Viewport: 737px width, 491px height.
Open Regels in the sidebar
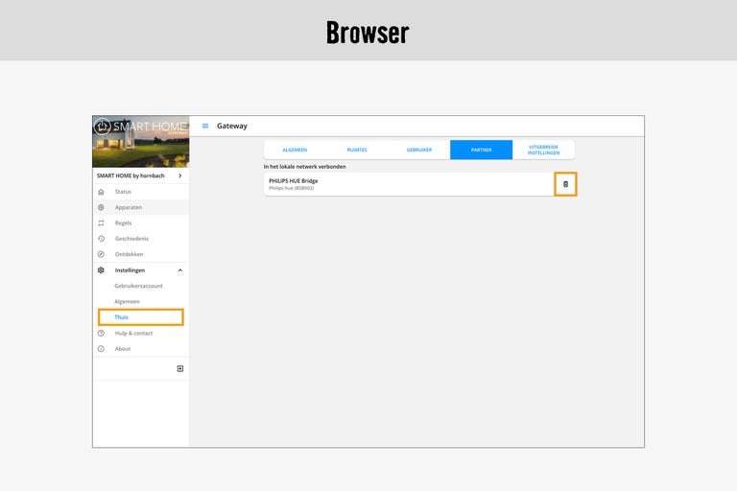point(140,222)
